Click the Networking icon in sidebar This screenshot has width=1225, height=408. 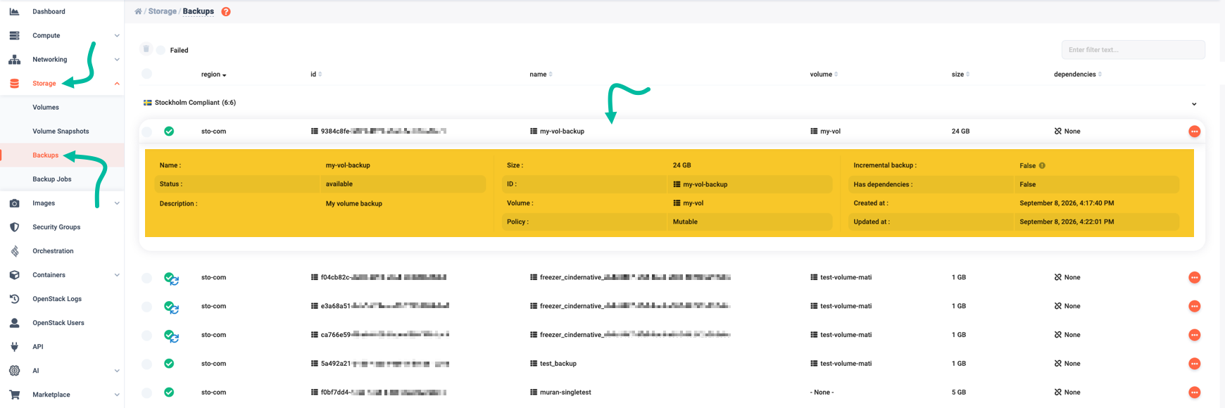pyautogui.click(x=14, y=59)
